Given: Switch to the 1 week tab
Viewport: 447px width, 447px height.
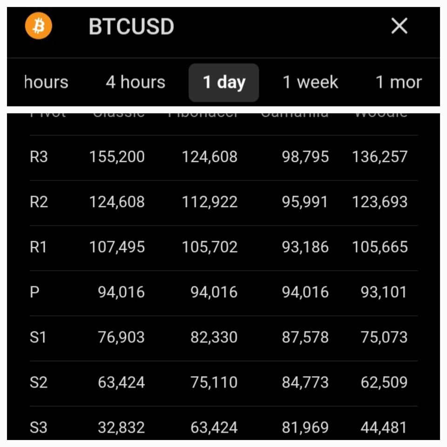Looking at the screenshot, I should [311, 82].
